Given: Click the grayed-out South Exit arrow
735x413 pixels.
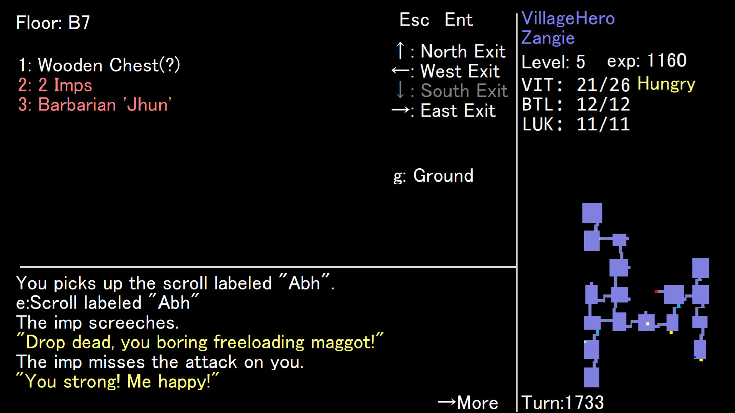Looking at the screenshot, I should [x=400, y=91].
